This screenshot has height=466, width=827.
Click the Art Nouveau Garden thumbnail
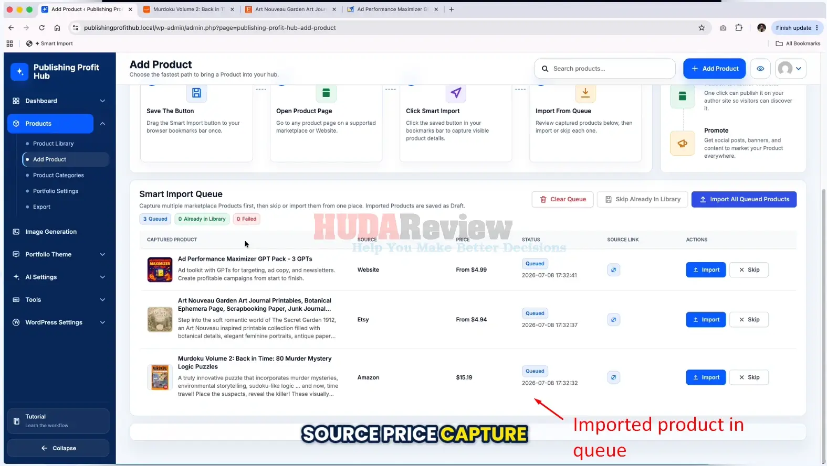(x=160, y=320)
